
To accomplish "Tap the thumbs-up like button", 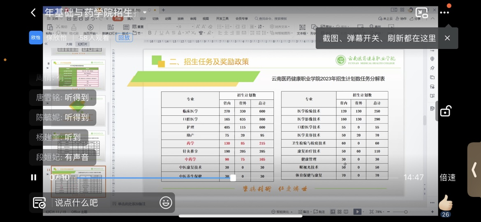I will coord(445,202).
